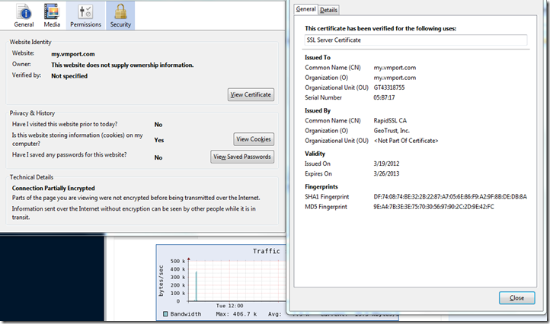The height and width of the screenshot is (324, 550).
Task: Close the certificate viewer dialog
Action: click(516, 297)
